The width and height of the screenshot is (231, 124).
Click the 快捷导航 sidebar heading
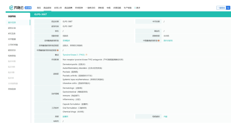click(x=12, y=16)
